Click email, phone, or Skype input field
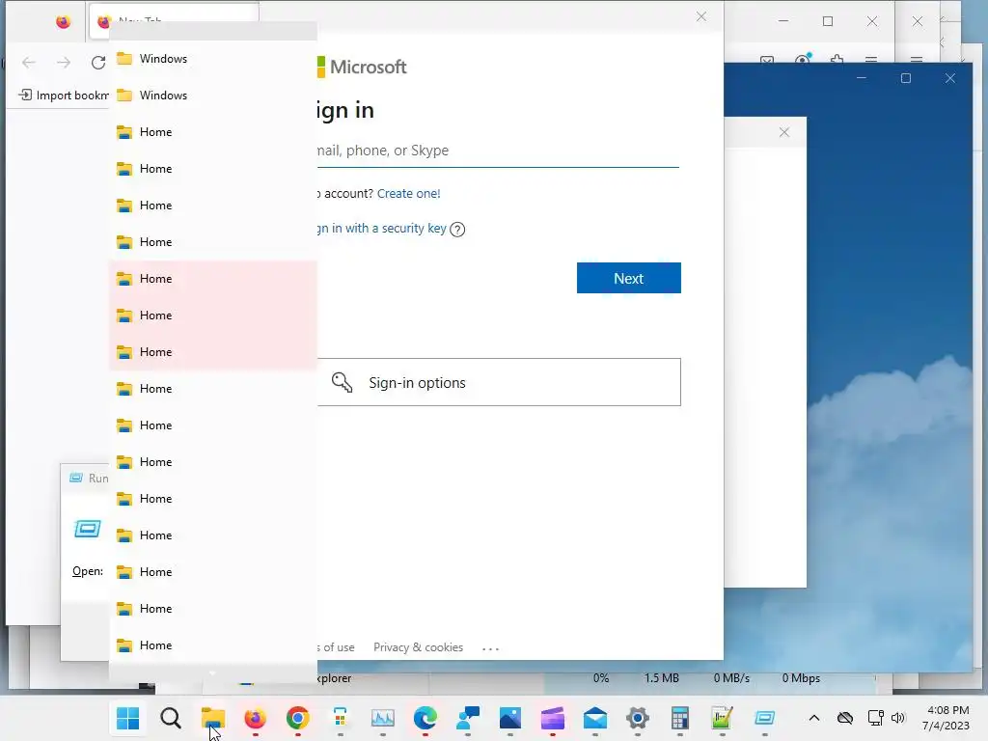 point(498,151)
